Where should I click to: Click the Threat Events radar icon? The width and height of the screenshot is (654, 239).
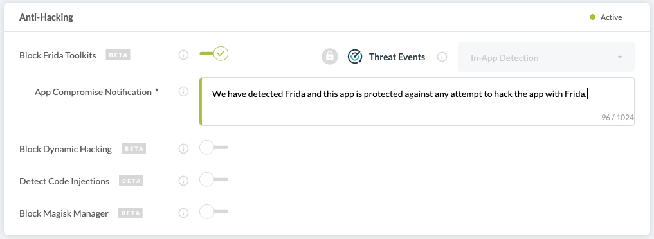click(x=355, y=57)
